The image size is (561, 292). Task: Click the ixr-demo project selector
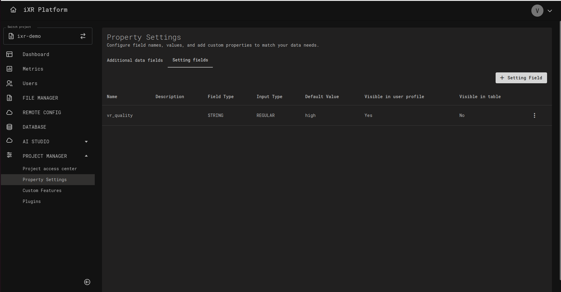[42, 36]
